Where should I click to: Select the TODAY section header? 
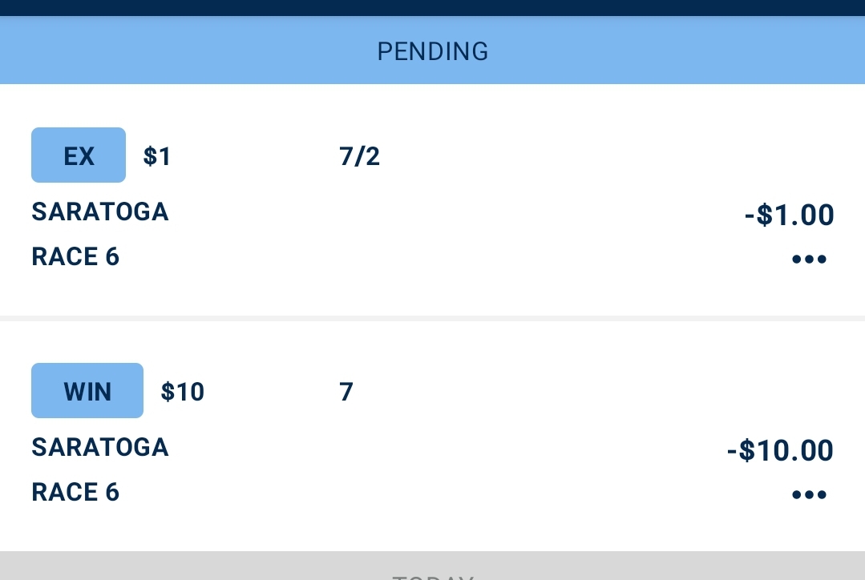(x=433, y=566)
